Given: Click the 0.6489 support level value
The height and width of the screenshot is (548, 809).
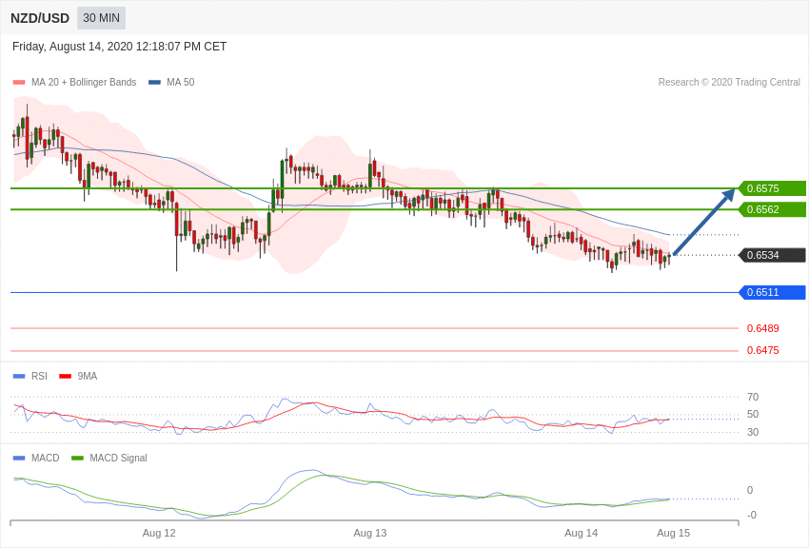Looking at the screenshot, I should (763, 328).
